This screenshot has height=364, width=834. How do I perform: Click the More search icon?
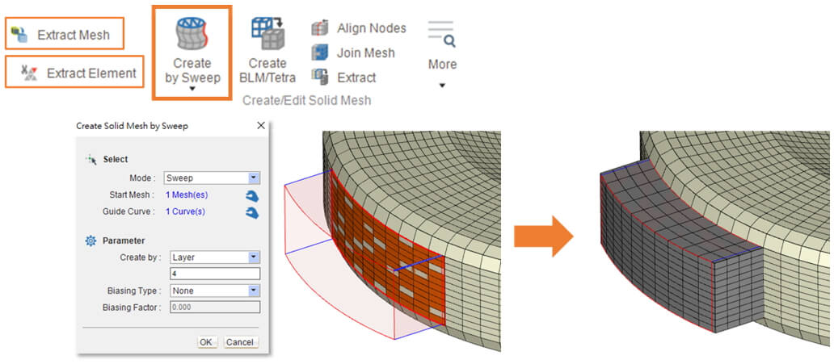point(441,34)
